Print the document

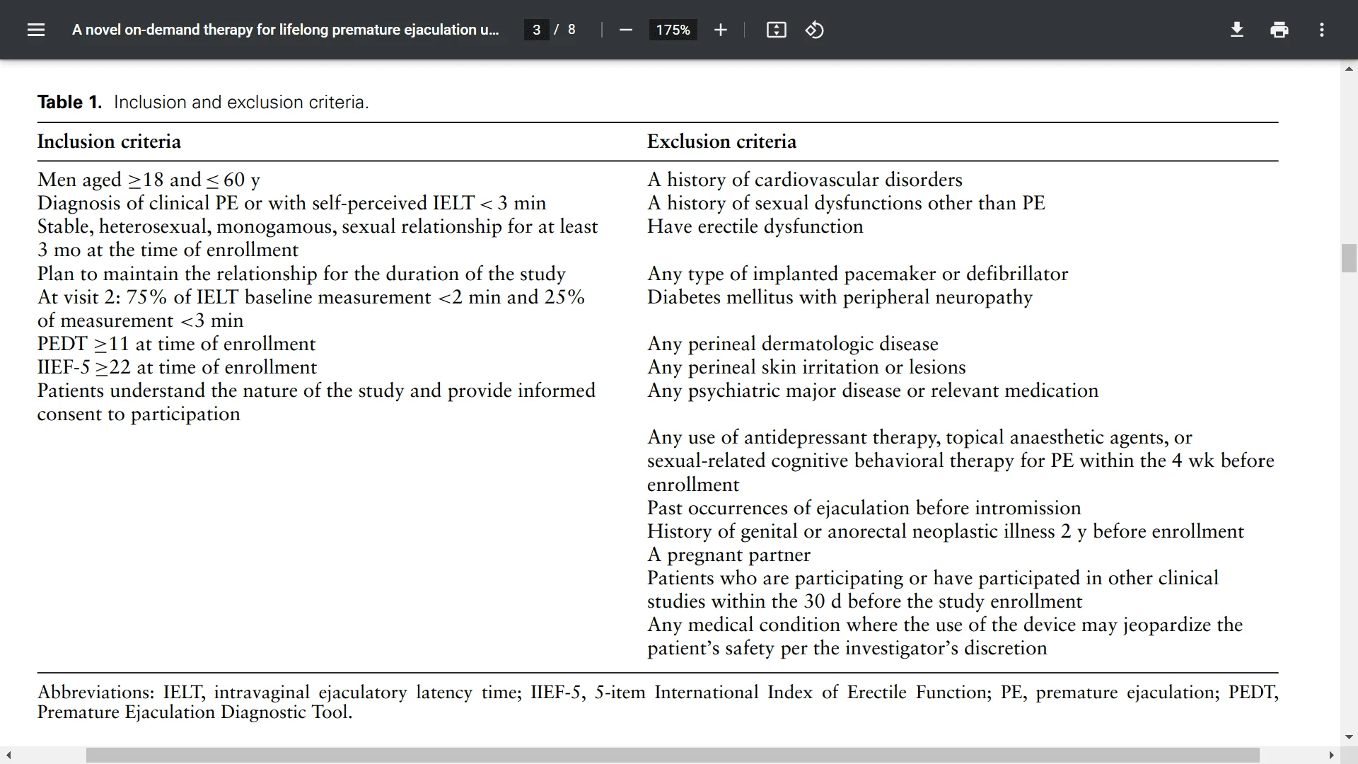[1279, 30]
